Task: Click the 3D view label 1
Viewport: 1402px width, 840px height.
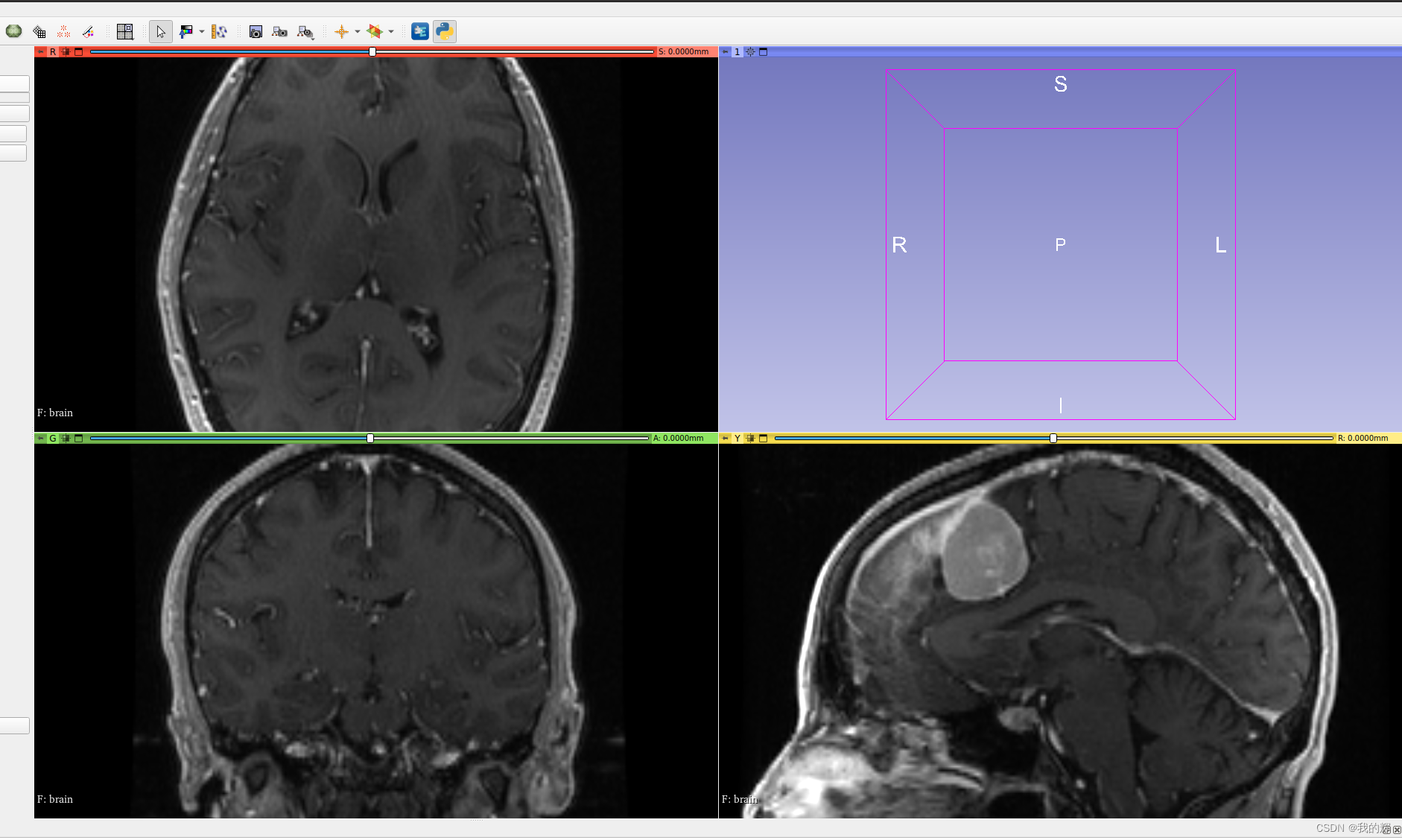Action: point(738,52)
